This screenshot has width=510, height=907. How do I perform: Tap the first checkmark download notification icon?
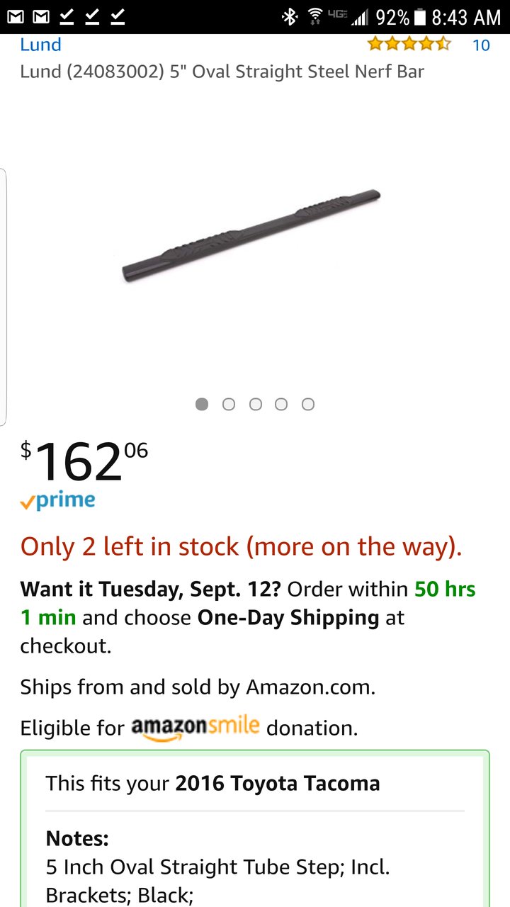pyautogui.click(x=67, y=17)
